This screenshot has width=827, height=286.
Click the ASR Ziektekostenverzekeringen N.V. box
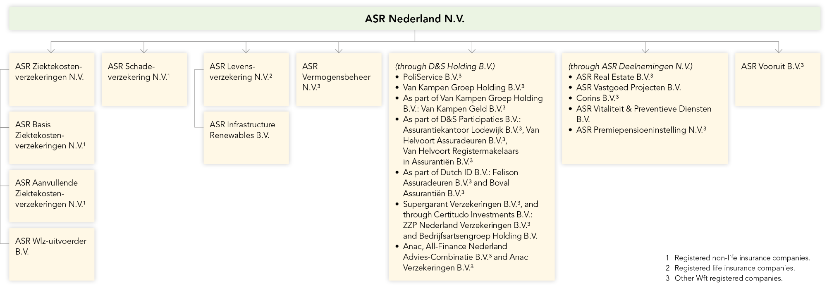coord(52,79)
